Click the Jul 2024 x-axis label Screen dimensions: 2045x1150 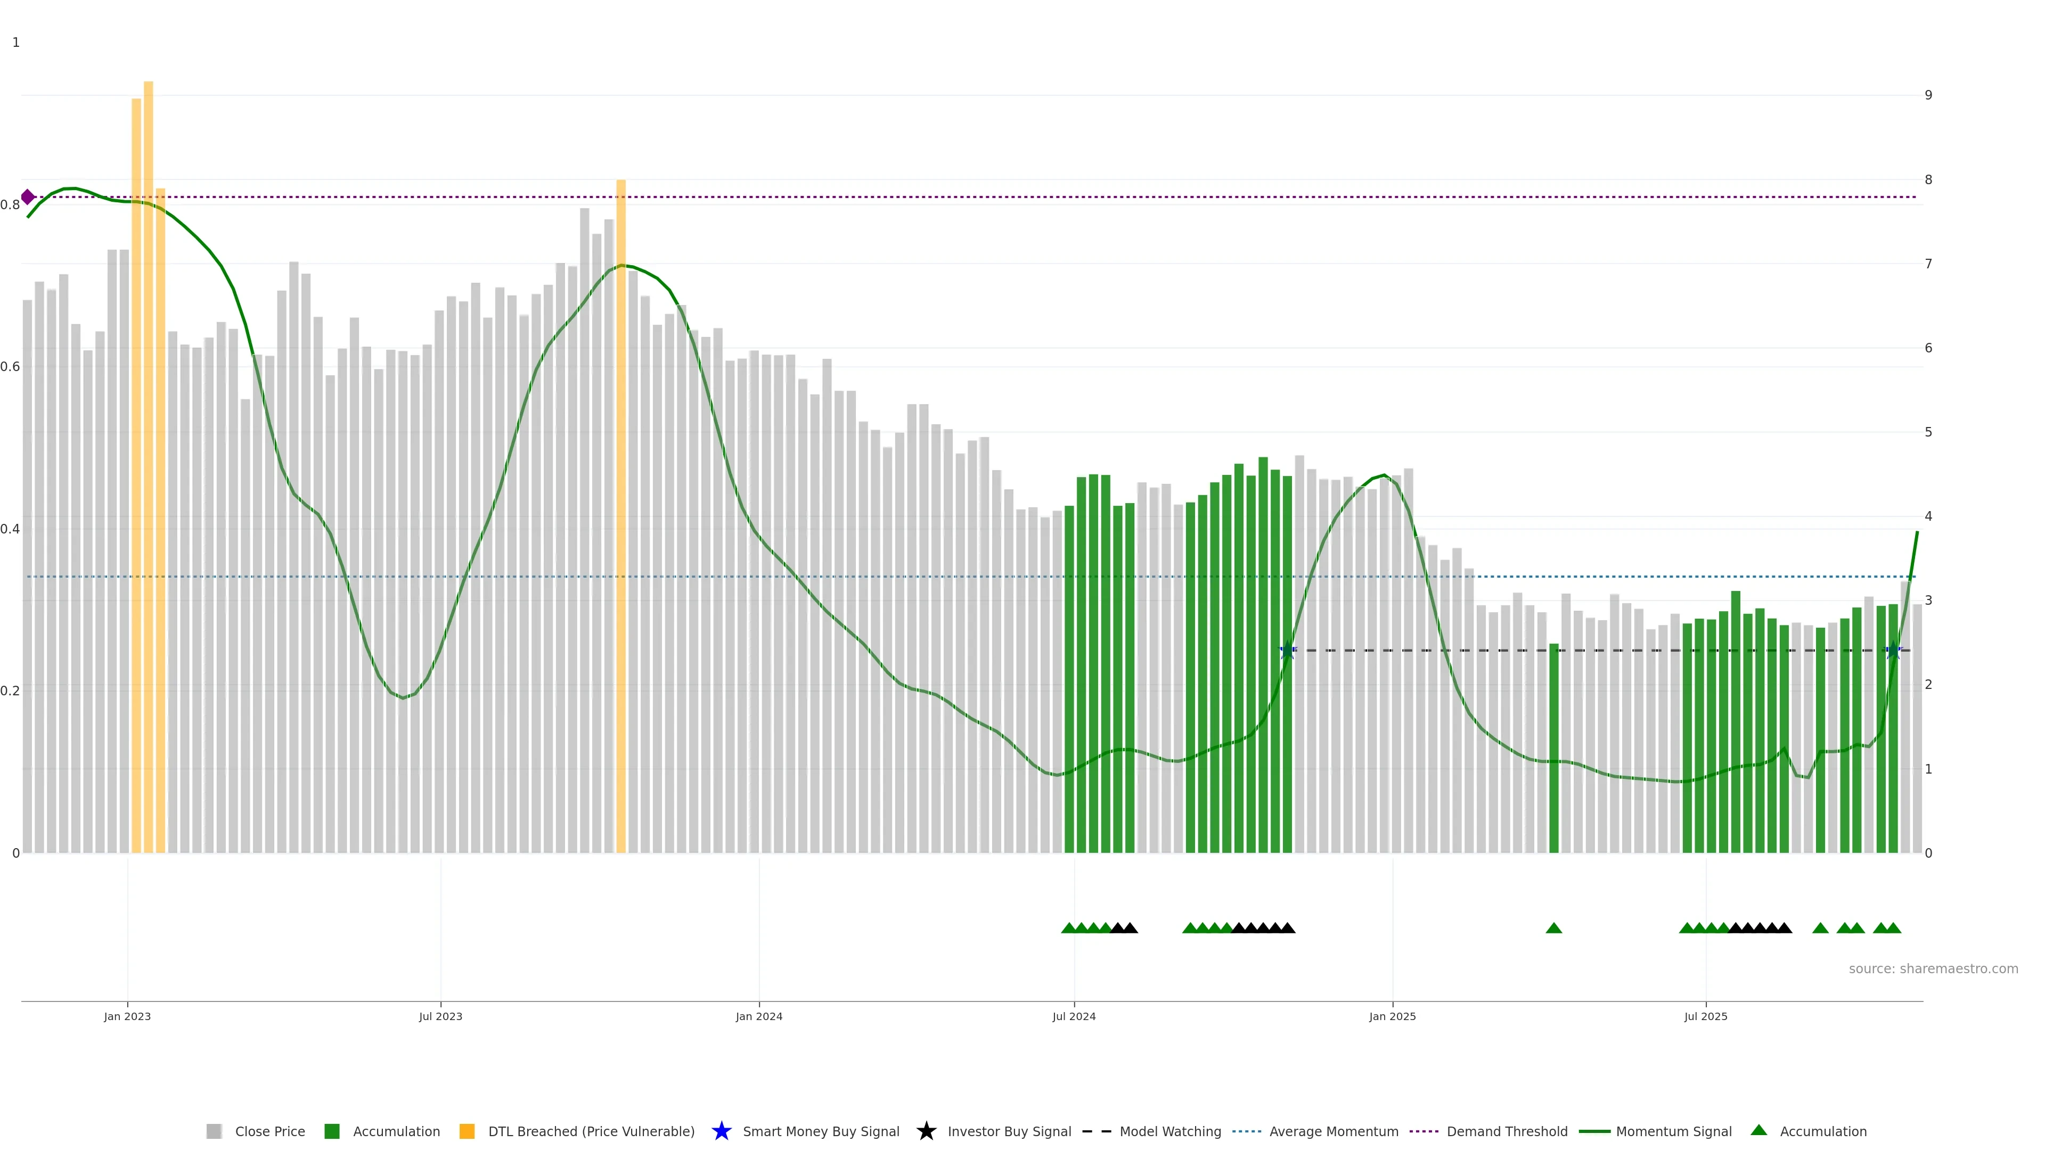point(1073,1016)
